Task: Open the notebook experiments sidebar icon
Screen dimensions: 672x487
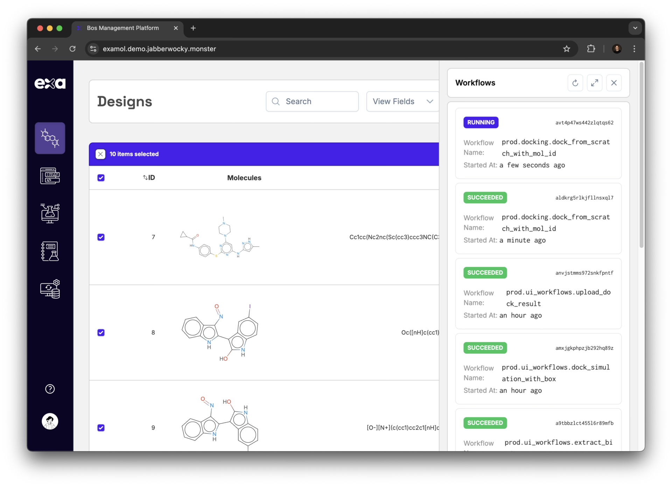Action: click(x=50, y=251)
